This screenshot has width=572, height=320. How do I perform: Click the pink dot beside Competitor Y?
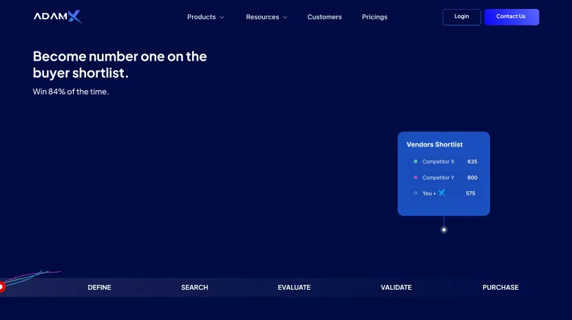coord(415,178)
